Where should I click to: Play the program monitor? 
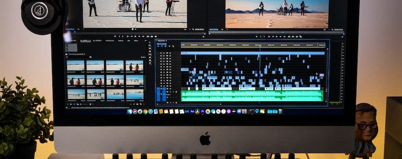tap(277, 37)
